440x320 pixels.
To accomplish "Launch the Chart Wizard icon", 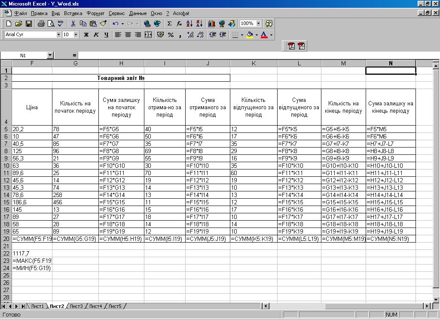I will pos(211,24).
